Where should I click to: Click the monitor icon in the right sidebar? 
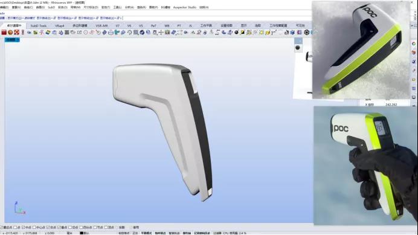coord(414,97)
